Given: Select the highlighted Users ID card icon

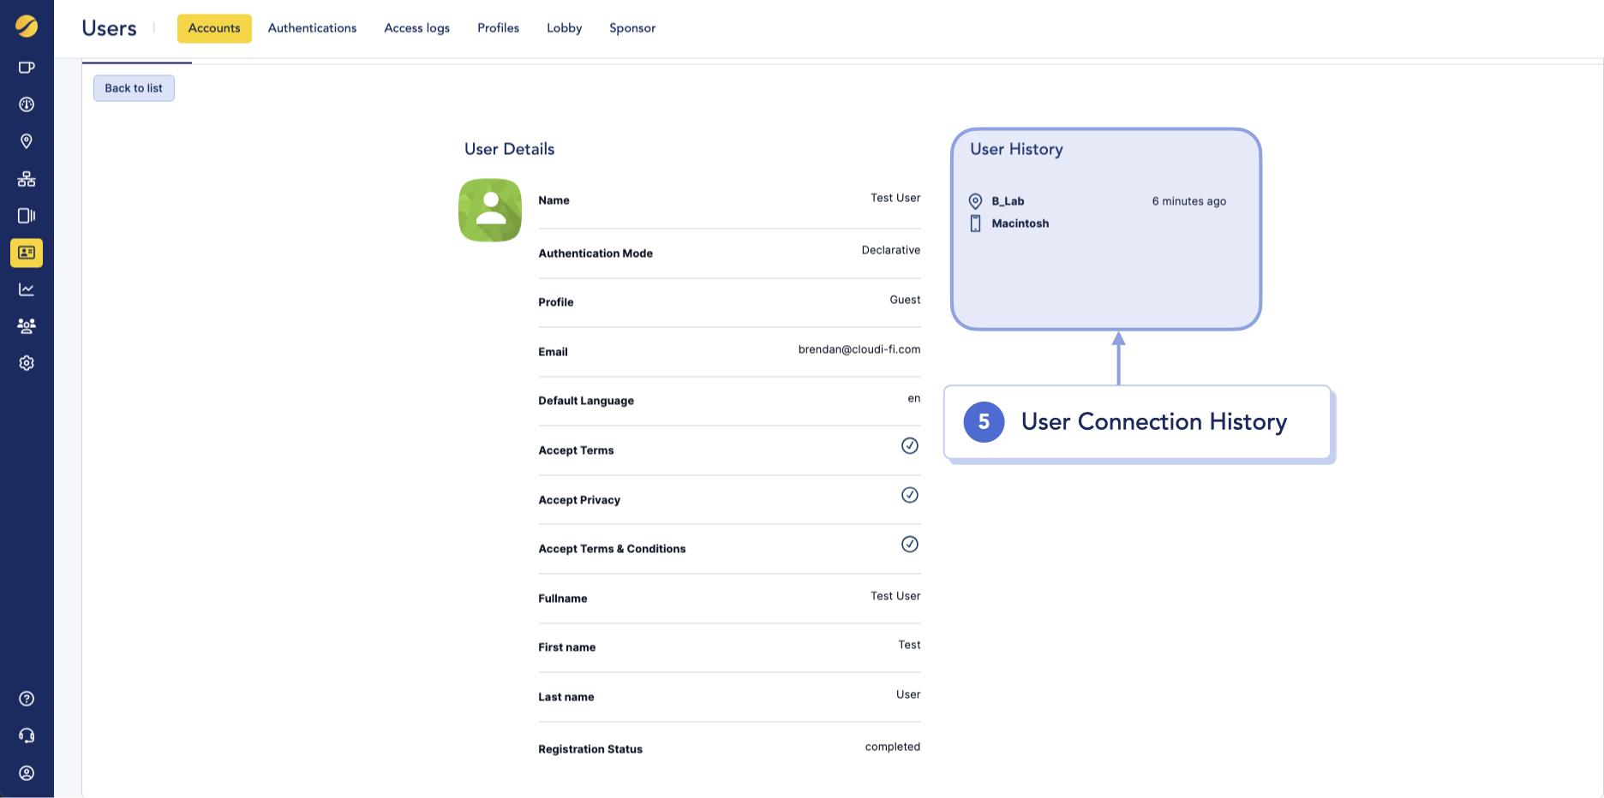Looking at the screenshot, I should (27, 253).
